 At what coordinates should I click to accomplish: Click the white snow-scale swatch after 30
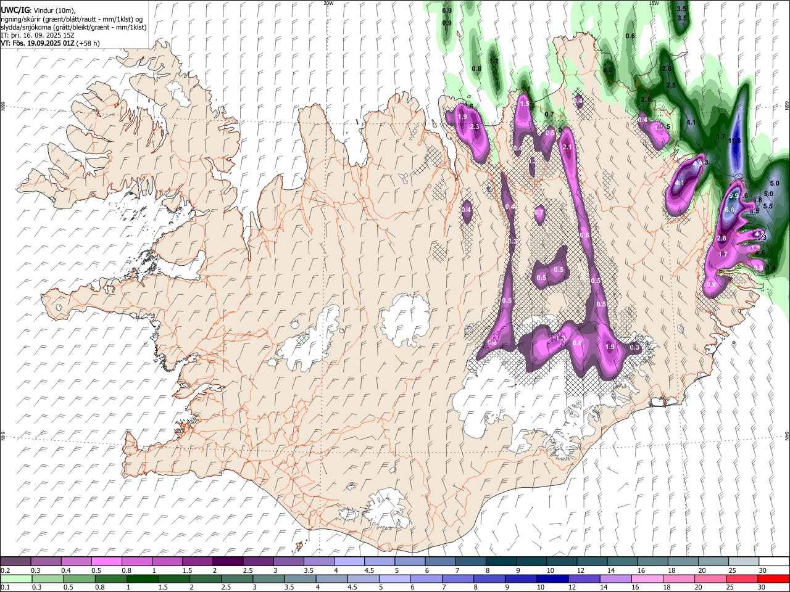coord(774,562)
